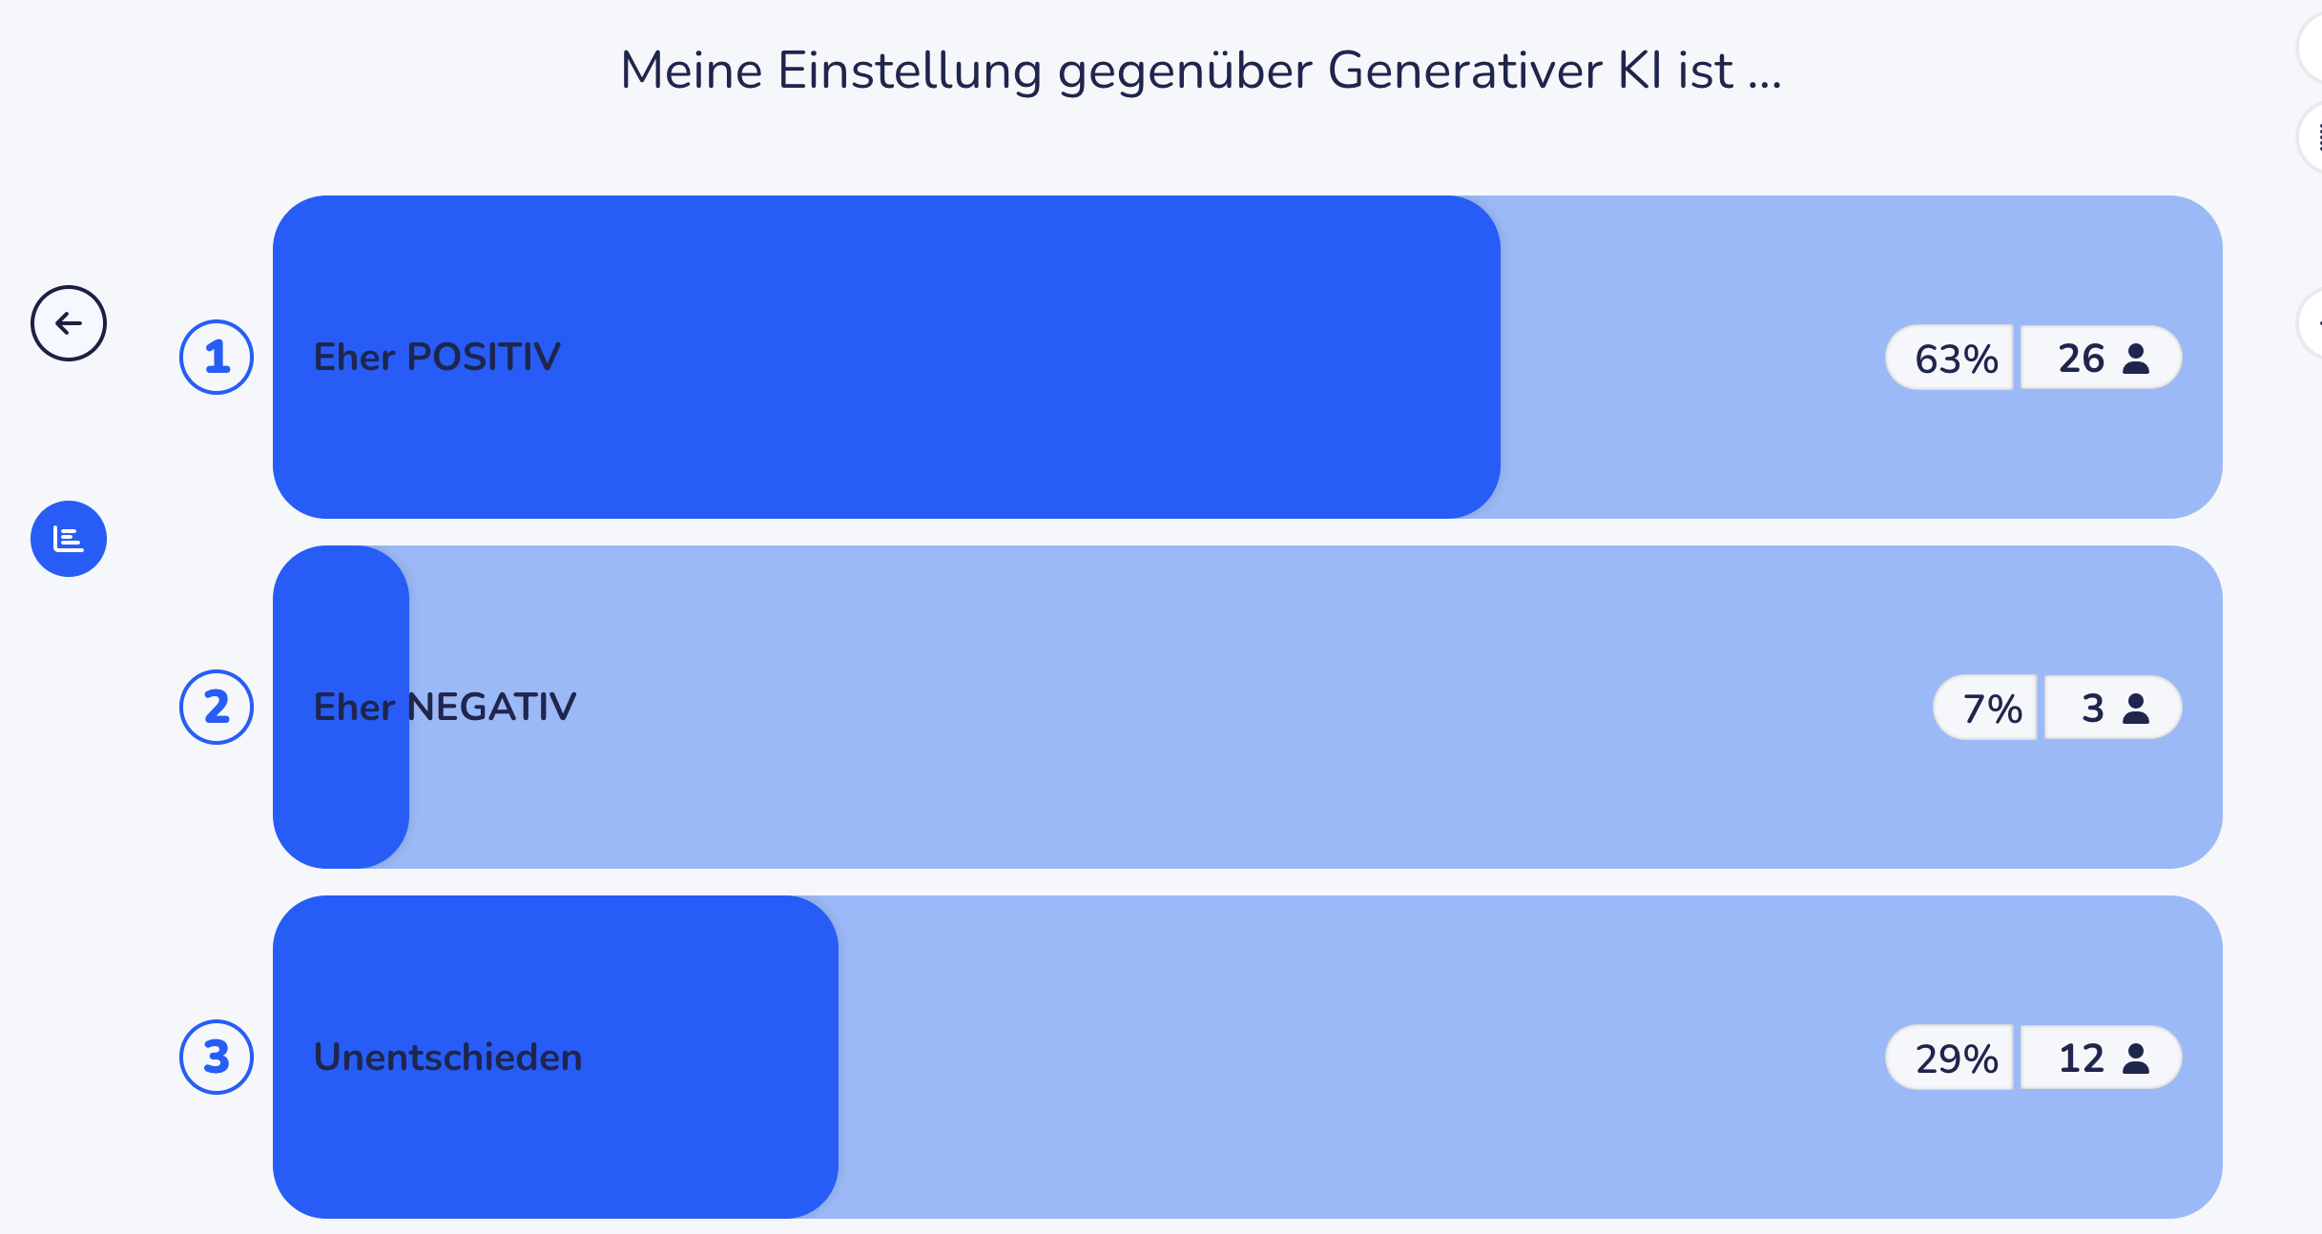
Task: Choose the Eher NEGATIV answer label
Action: (445, 707)
